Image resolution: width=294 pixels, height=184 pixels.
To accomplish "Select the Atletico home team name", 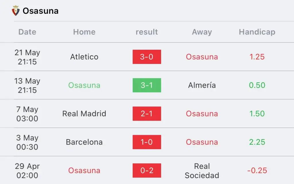I will coord(84,57).
